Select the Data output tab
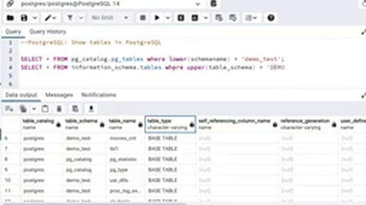 click(x=21, y=95)
